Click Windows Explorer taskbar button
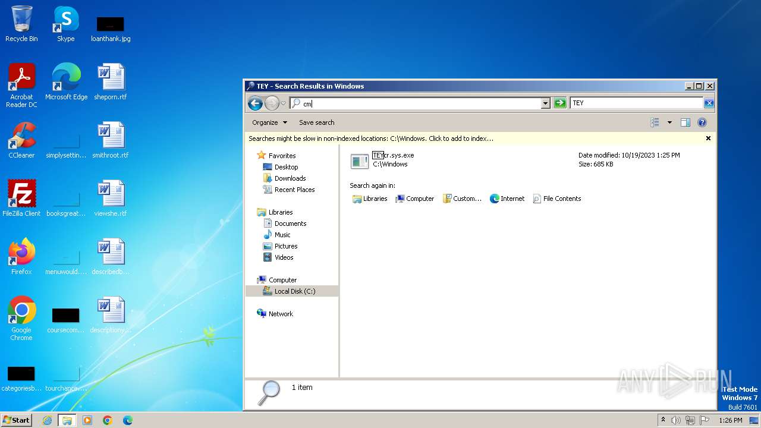 pos(67,420)
